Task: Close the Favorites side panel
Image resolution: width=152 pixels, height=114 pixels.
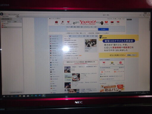Action: point(21,19)
